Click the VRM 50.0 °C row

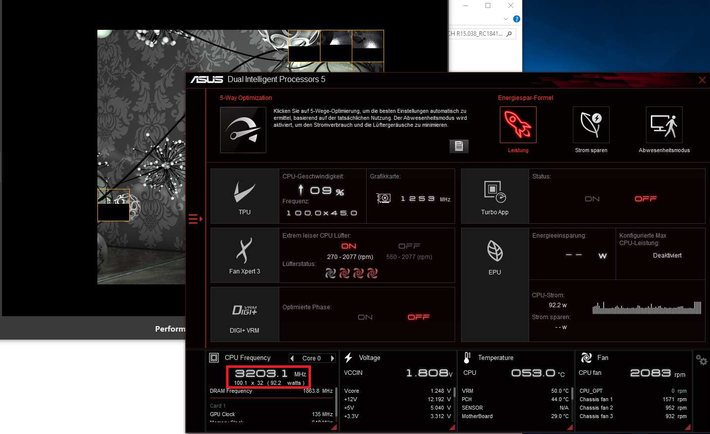point(515,391)
